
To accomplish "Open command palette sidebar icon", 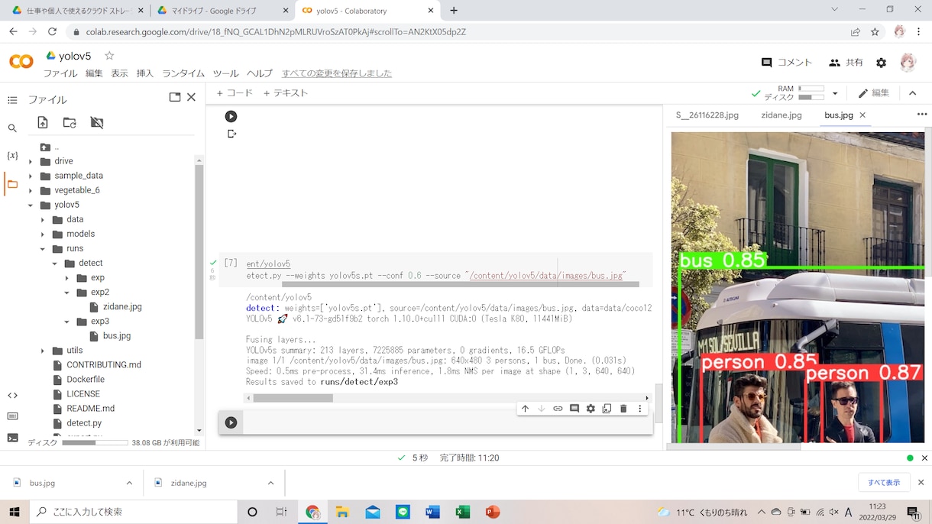I will [x=12, y=416].
